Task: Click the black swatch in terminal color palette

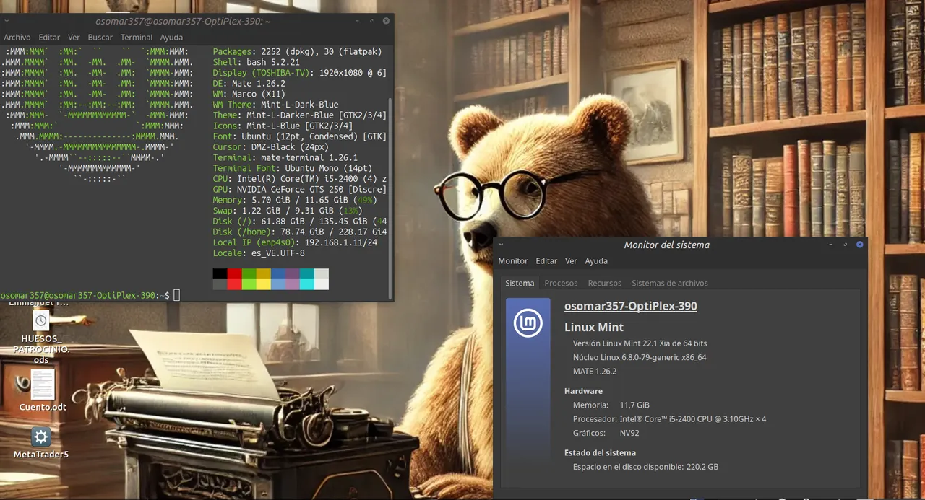Action: point(220,273)
